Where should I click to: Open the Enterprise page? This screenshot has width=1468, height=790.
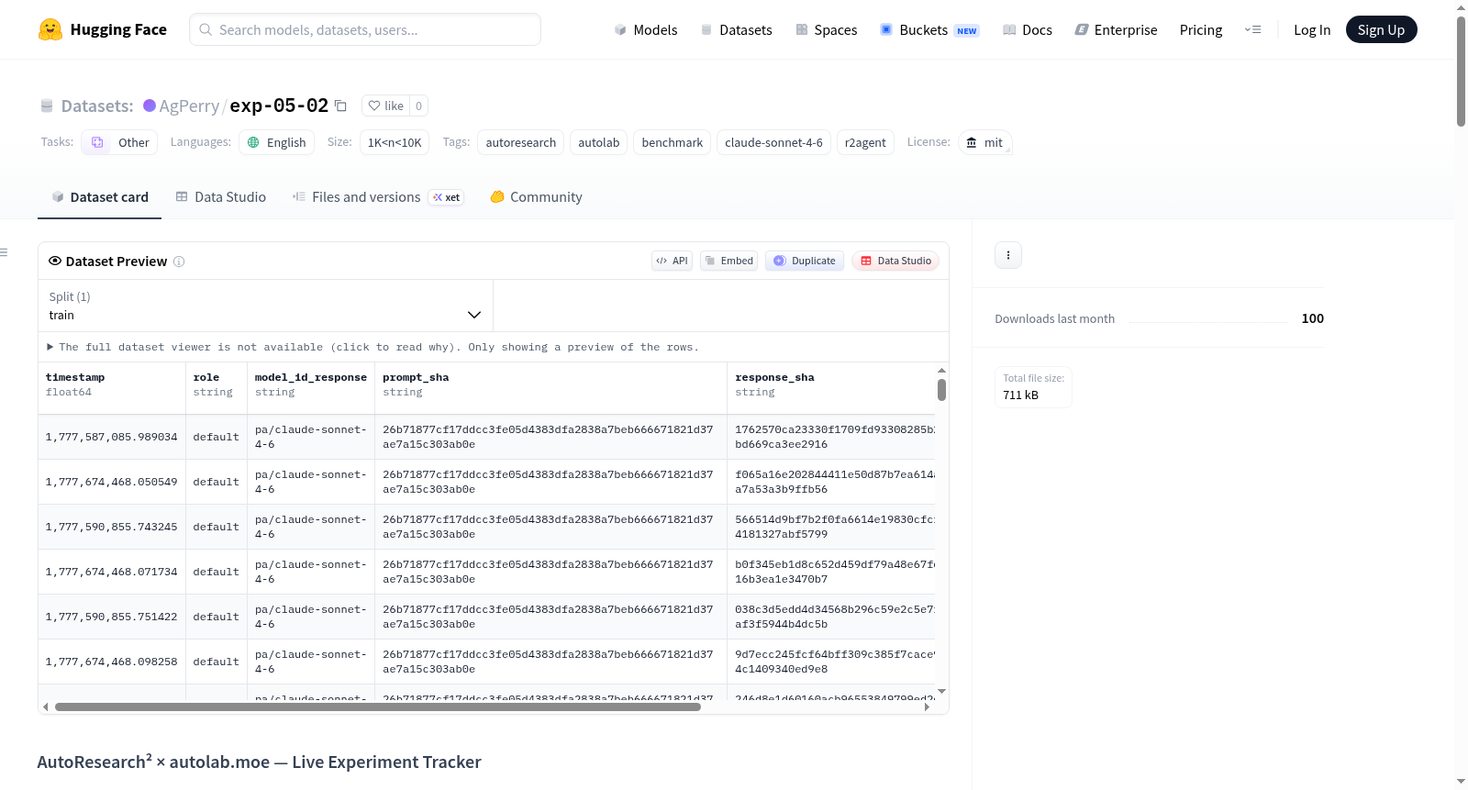click(x=1117, y=29)
